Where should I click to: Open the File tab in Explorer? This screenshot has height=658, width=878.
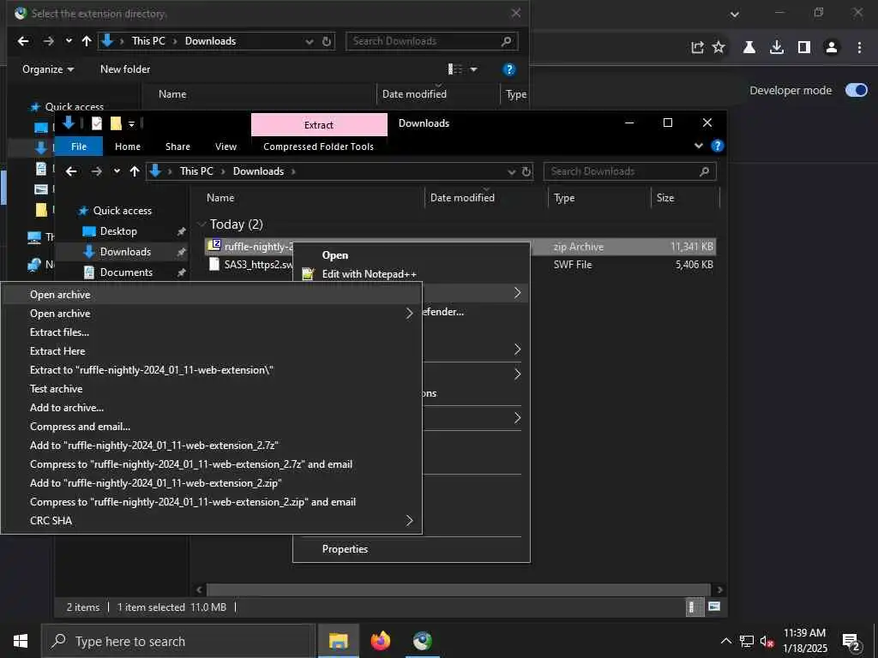click(79, 147)
